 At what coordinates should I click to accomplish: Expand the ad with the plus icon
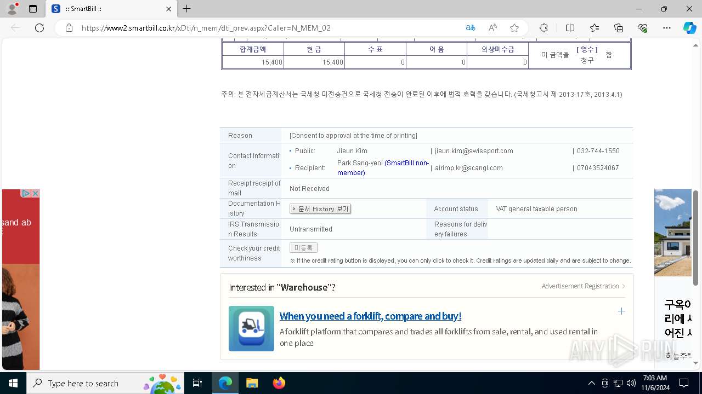pyautogui.click(x=621, y=311)
